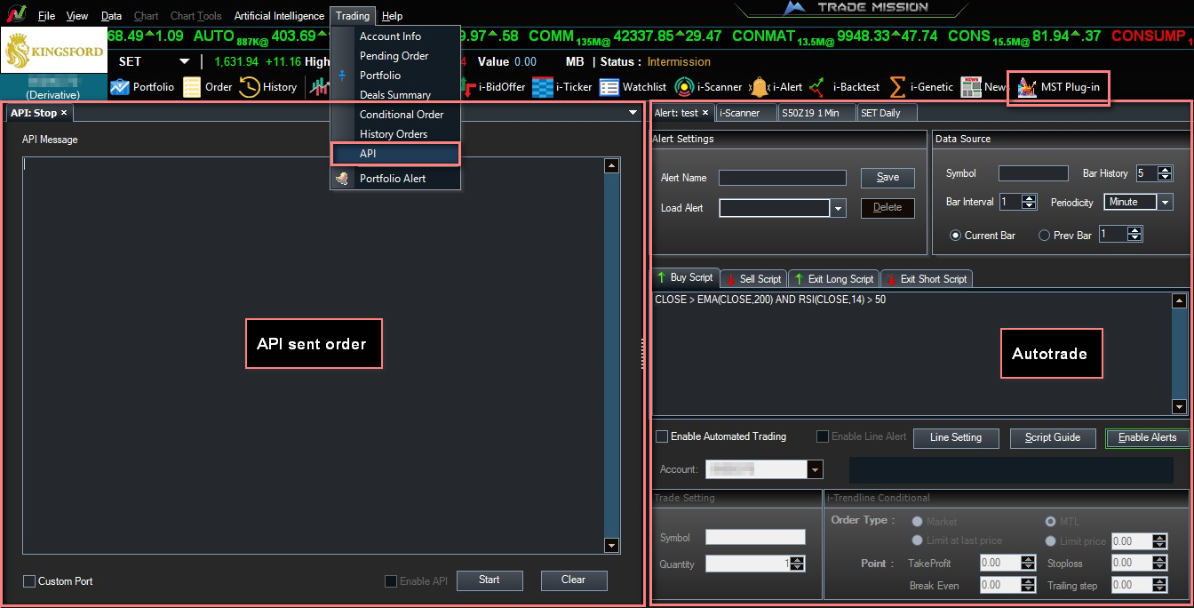Switch to the SET Daily tab

pos(887,113)
